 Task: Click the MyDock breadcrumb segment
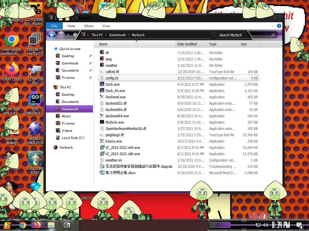click(138, 35)
